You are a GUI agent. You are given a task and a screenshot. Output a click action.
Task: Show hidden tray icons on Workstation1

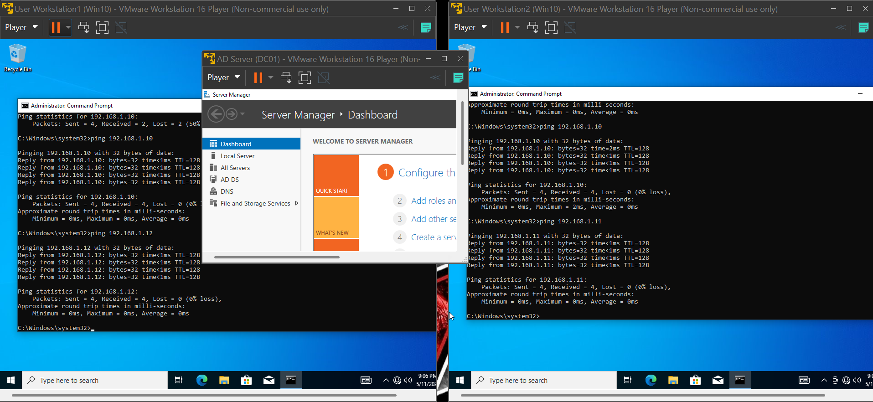tap(386, 380)
